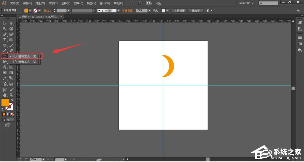Switch to None fill mode button
The width and height of the screenshot is (304, 162).
(x=12, y=114)
